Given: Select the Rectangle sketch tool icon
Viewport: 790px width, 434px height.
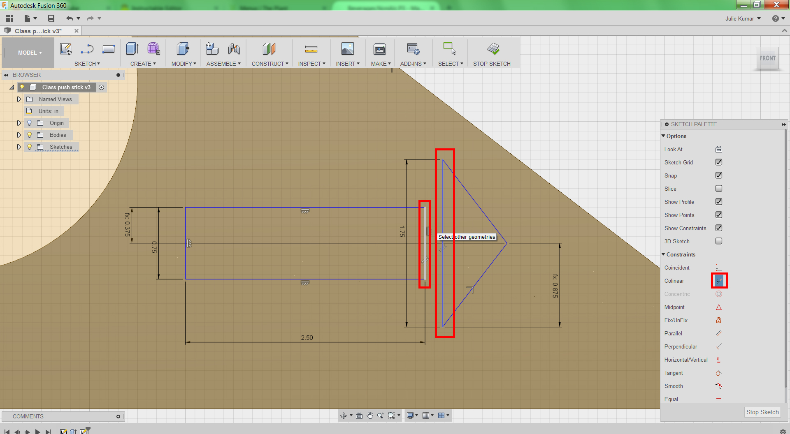Looking at the screenshot, I should click(109, 49).
